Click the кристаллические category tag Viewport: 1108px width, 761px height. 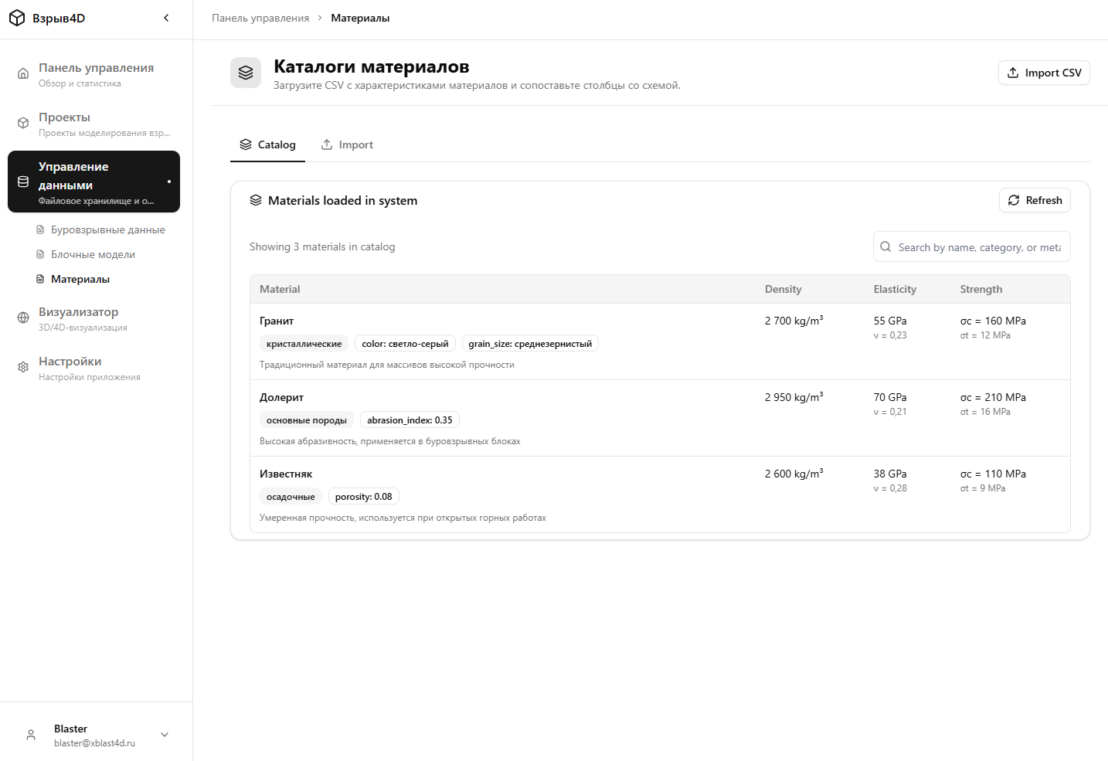point(304,344)
